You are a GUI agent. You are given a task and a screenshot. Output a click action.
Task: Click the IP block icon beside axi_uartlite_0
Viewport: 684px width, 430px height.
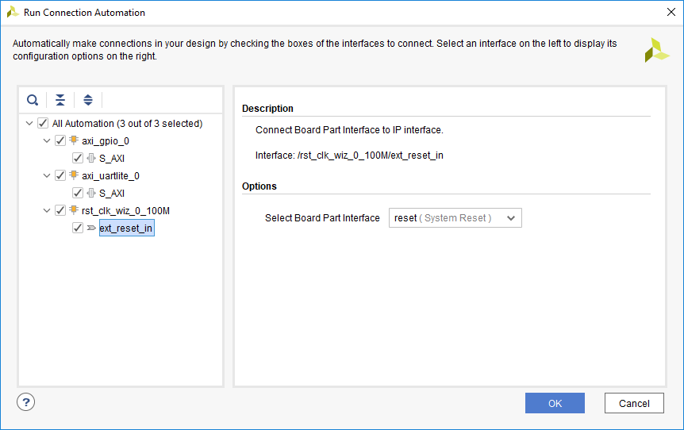pyautogui.click(x=74, y=175)
